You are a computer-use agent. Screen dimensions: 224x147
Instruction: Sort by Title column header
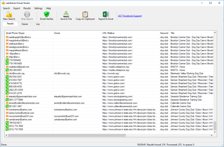tap(191, 33)
